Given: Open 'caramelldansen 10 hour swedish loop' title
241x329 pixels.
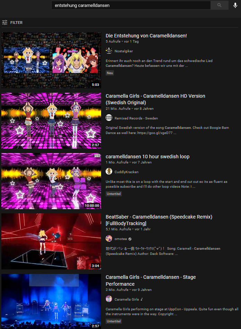Looking at the screenshot, I should pos(148,157).
